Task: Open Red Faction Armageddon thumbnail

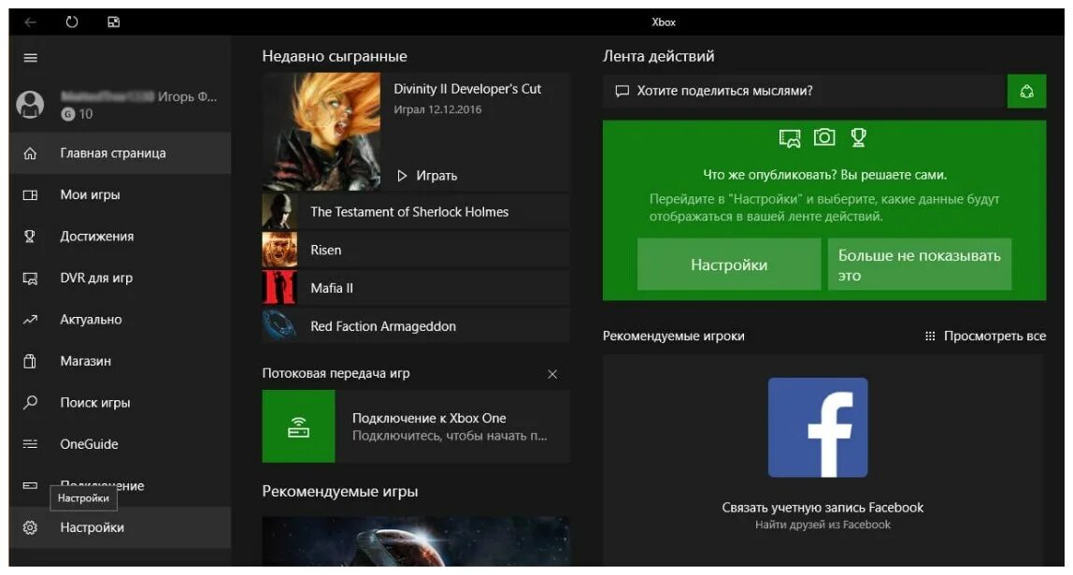Action: (x=279, y=325)
